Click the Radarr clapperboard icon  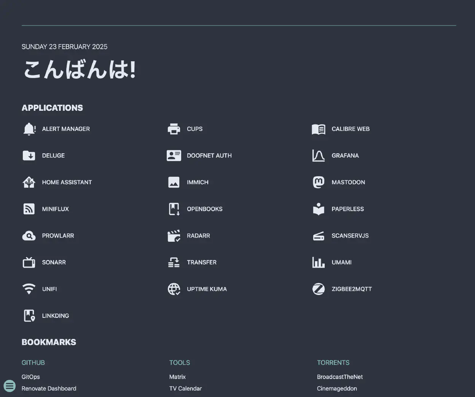click(174, 236)
